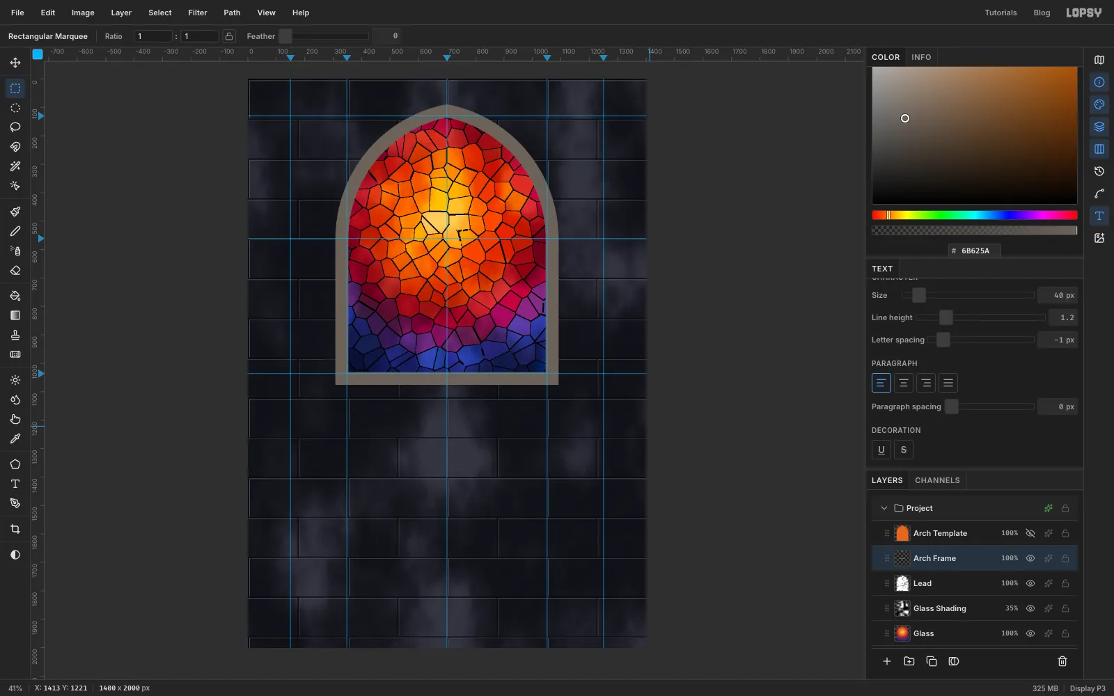Select the Shape polygon tool
This screenshot has width=1114, height=696.
[x=15, y=464]
